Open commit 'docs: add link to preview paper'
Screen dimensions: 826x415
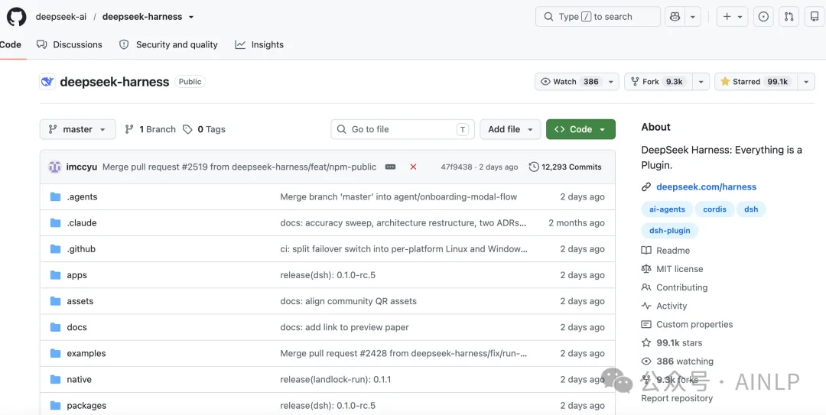coord(344,327)
